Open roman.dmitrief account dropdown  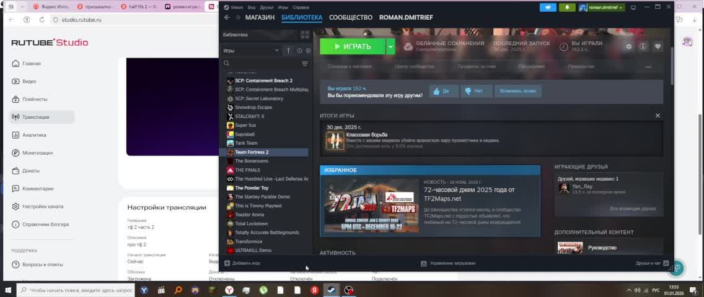(602, 7)
